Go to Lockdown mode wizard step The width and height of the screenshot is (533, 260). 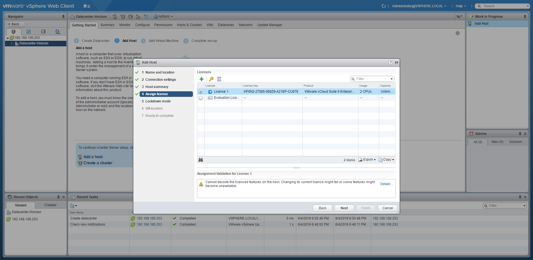click(x=158, y=101)
